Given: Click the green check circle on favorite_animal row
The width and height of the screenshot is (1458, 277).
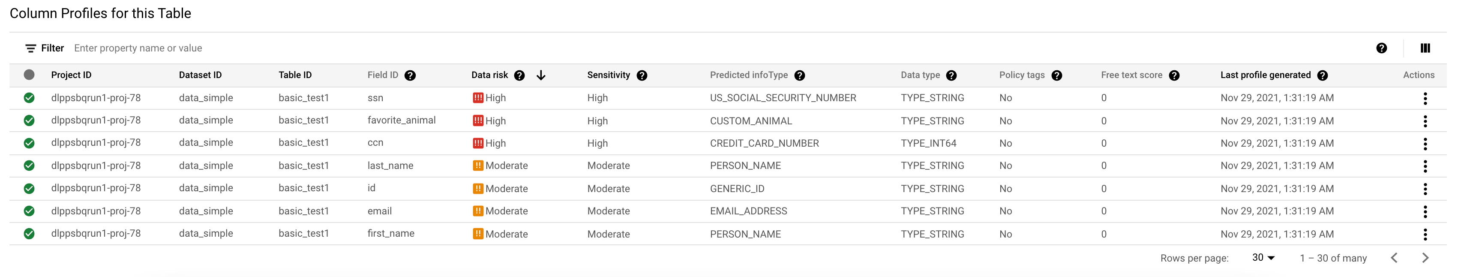Looking at the screenshot, I should tap(30, 120).
